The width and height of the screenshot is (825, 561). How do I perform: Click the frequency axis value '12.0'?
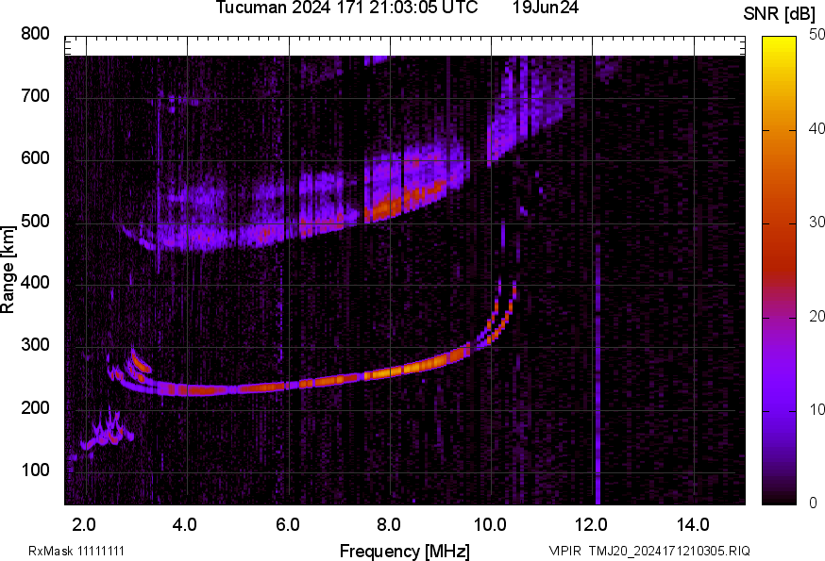[592, 525]
